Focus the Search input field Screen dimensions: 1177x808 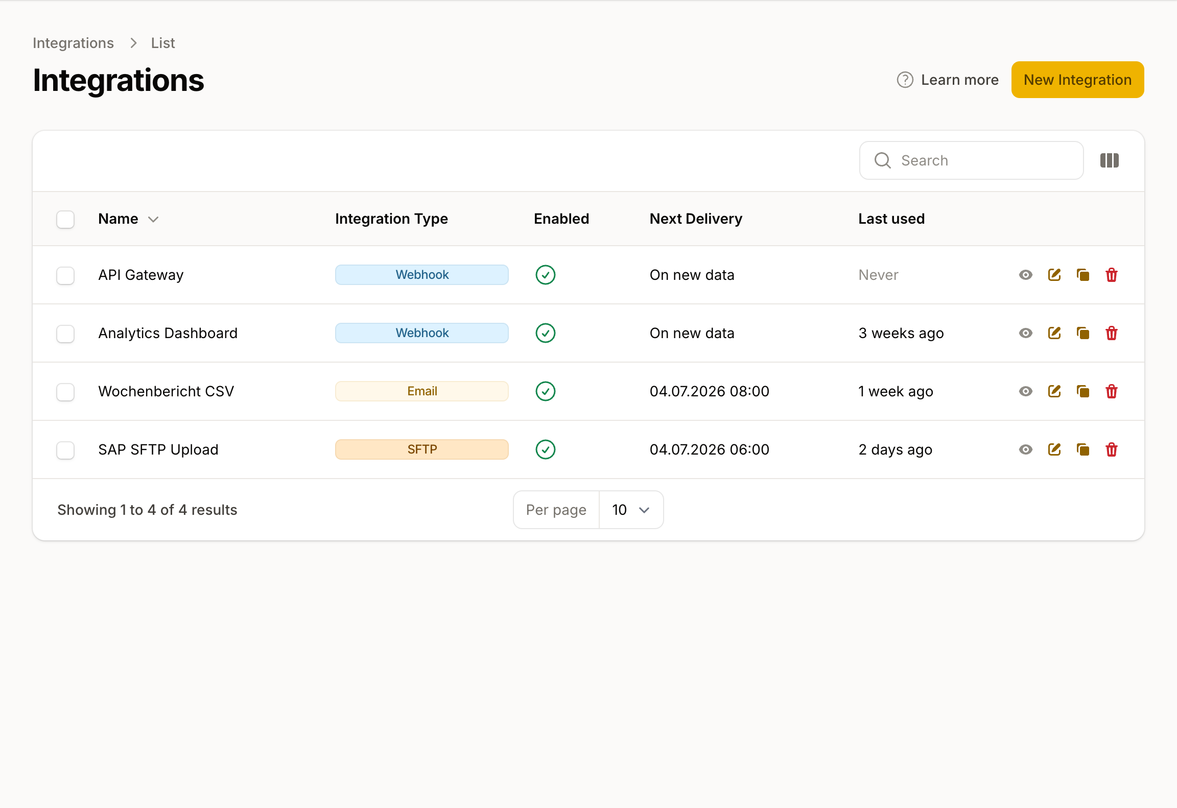tap(971, 160)
